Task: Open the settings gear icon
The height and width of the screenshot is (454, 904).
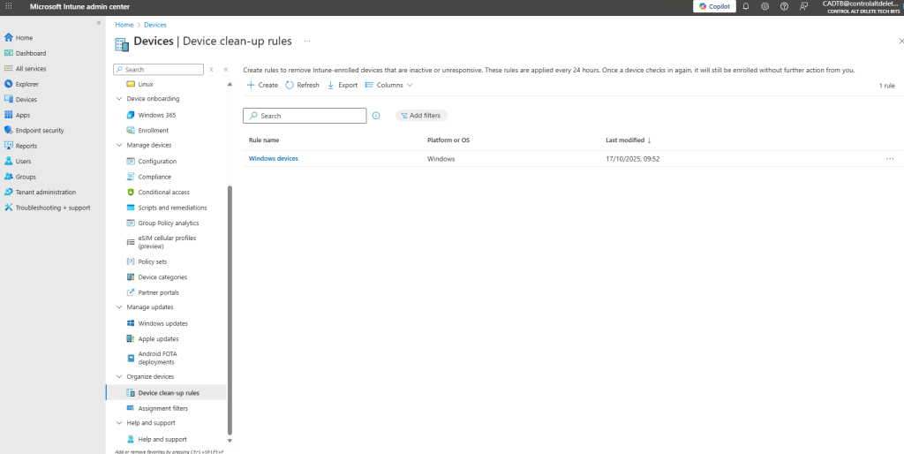Action: click(765, 6)
